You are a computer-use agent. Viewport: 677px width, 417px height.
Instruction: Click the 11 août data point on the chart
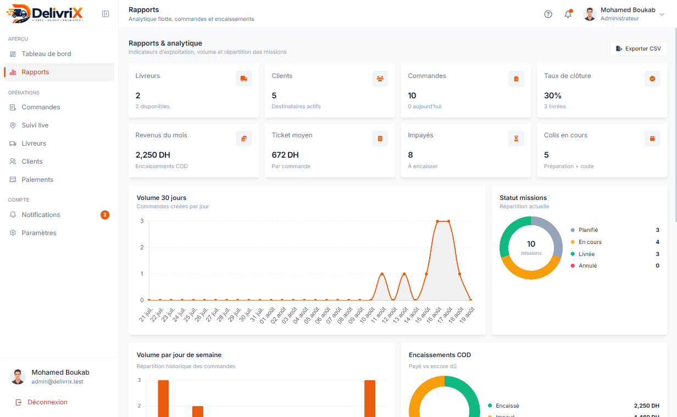pyautogui.click(x=382, y=274)
